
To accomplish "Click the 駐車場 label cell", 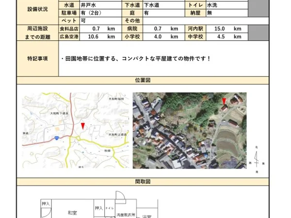I will coord(69,13).
